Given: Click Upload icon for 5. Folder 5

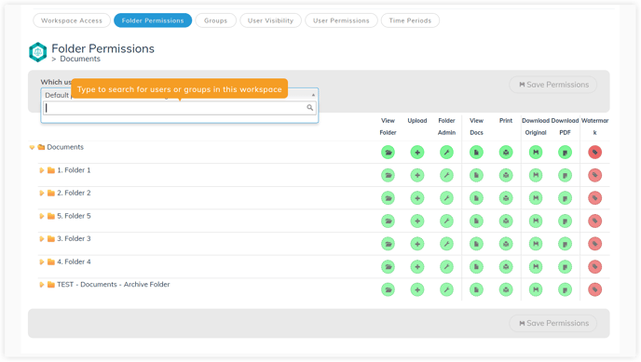Looking at the screenshot, I should [x=417, y=221].
